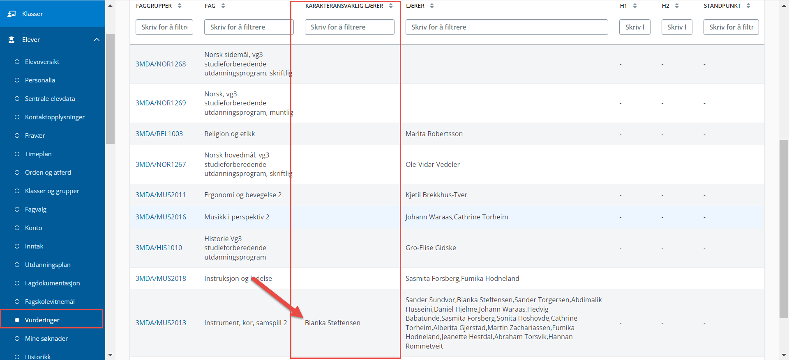Image resolution: width=789 pixels, height=360 pixels.
Task: Select Vurderinger in the sidebar
Action: (42, 320)
